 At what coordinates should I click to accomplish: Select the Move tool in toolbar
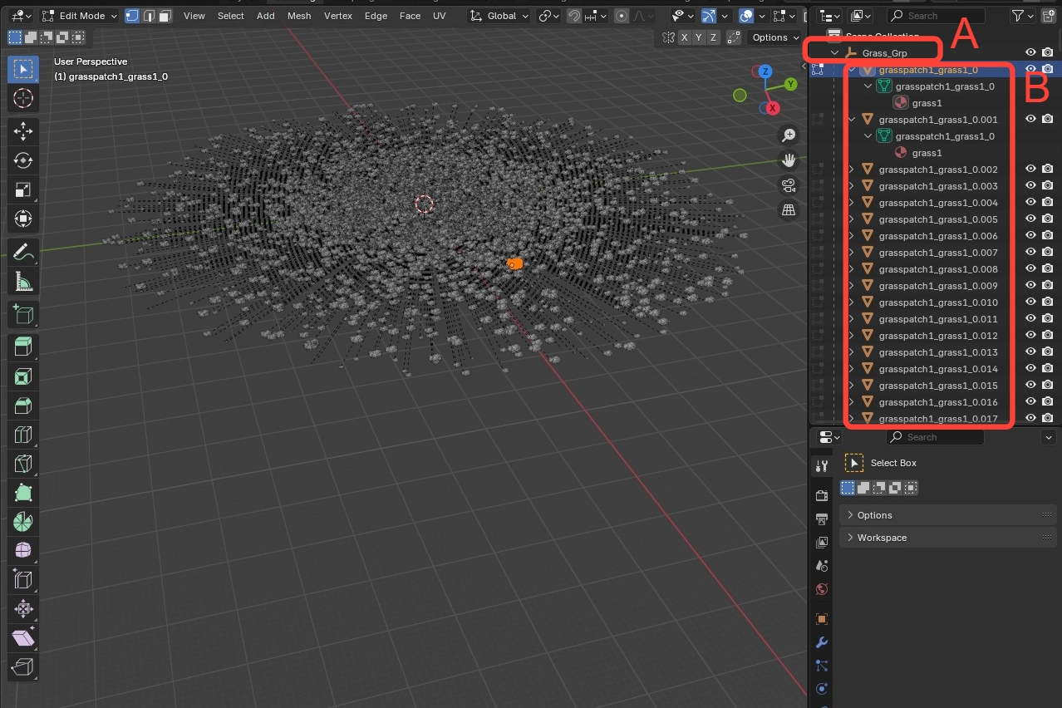23,130
